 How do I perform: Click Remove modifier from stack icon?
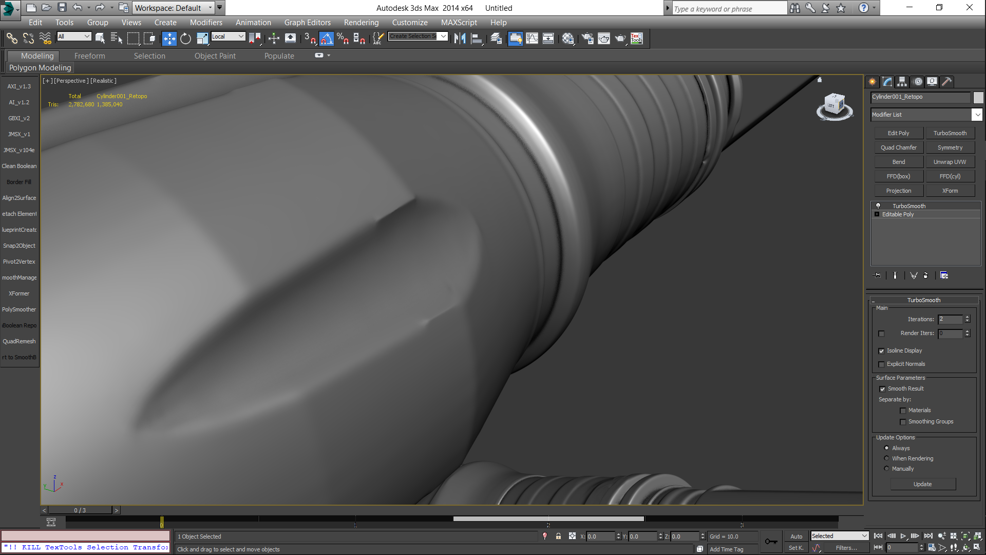[x=926, y=275]
